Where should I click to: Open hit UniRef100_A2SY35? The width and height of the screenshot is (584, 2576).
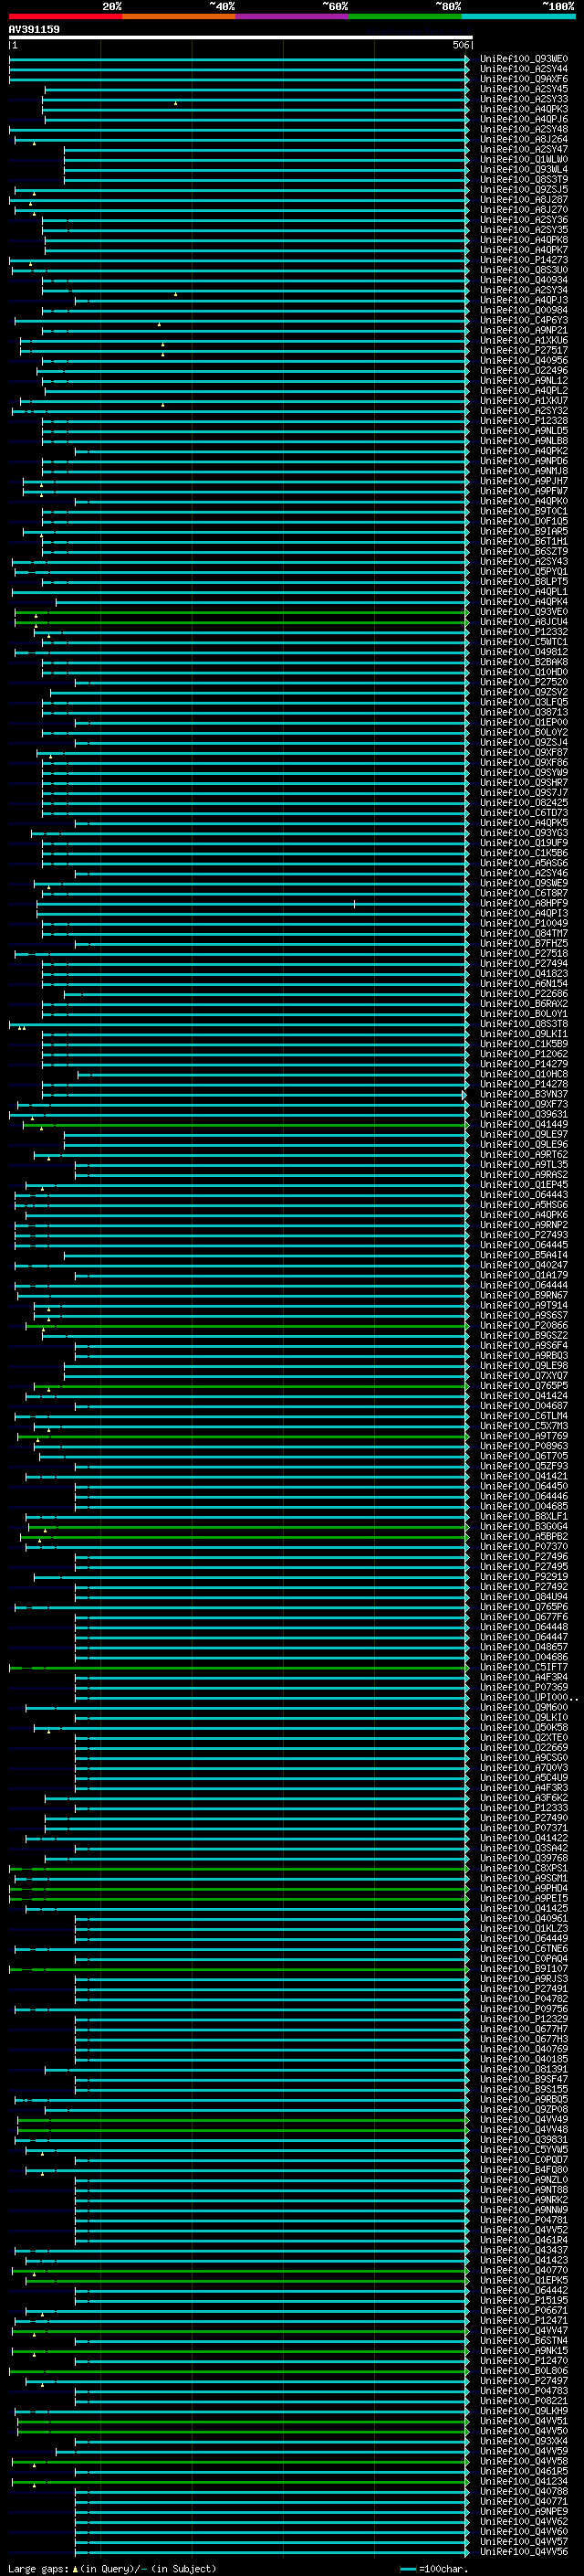pos(524,230)
